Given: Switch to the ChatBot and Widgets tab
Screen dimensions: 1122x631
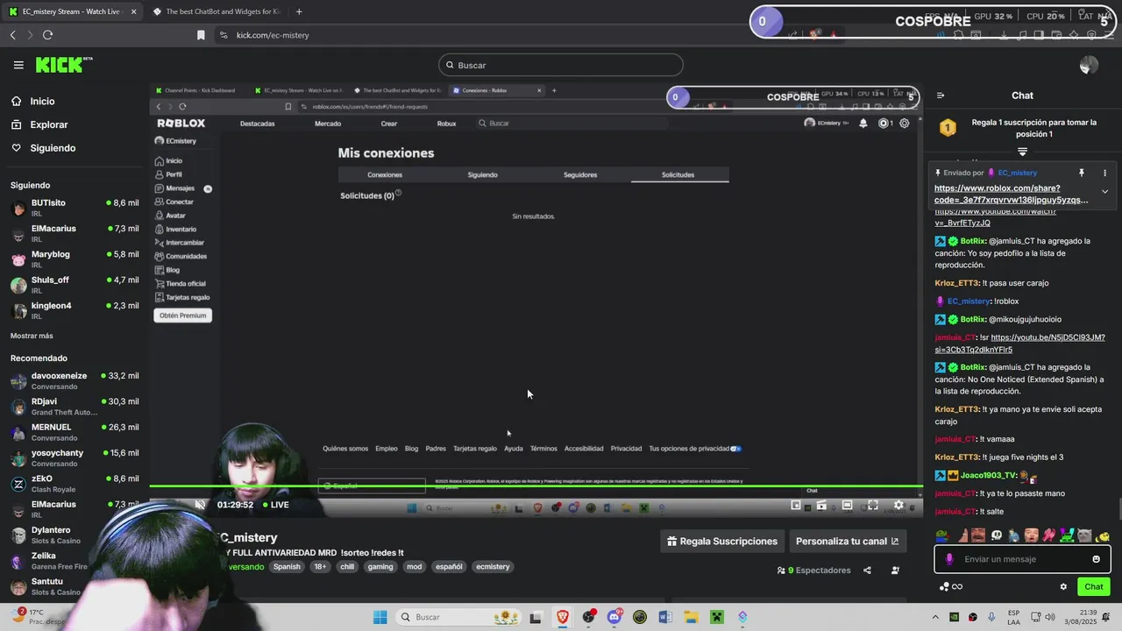Looking at the screenshot, I should [x=216, y=11].
